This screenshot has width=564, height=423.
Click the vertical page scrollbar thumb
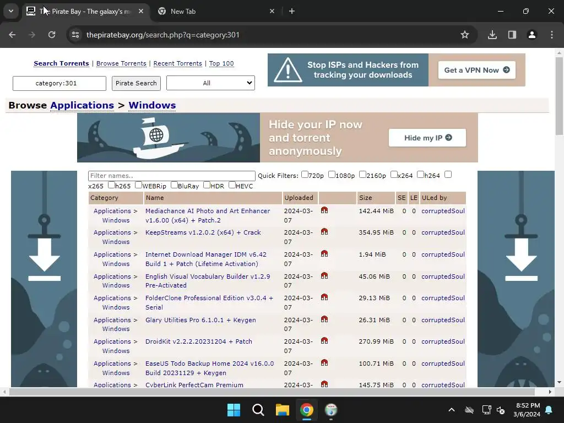click(559, 95)
